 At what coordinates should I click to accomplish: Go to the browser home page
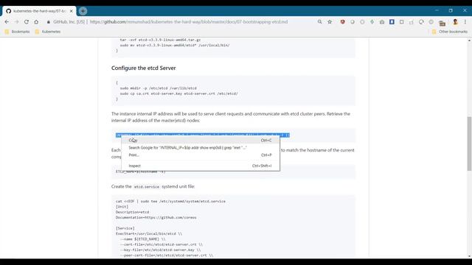click(36, 22)
